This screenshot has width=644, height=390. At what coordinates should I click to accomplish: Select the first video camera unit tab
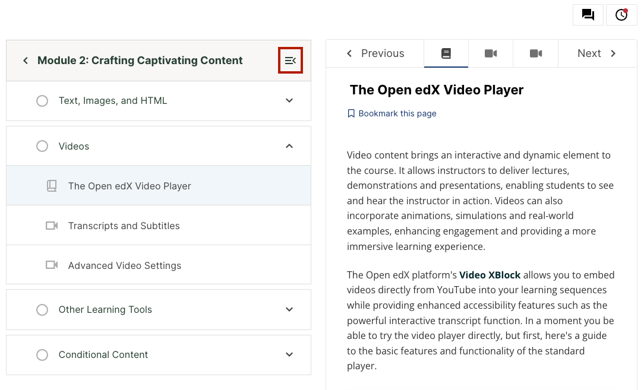pos(491,53)
